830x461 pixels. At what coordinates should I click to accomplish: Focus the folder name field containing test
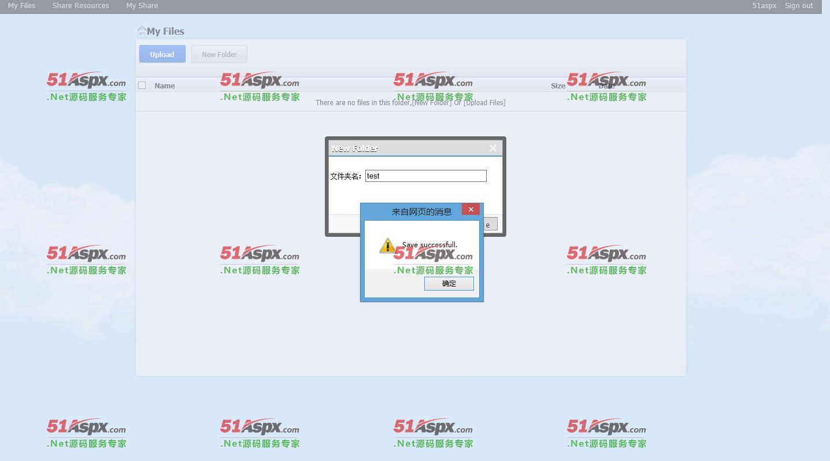pos(426,176)
